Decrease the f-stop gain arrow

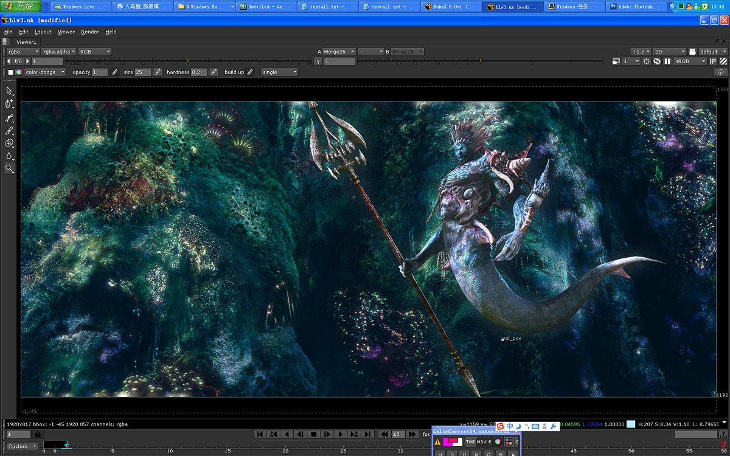(x=8, y=61)
